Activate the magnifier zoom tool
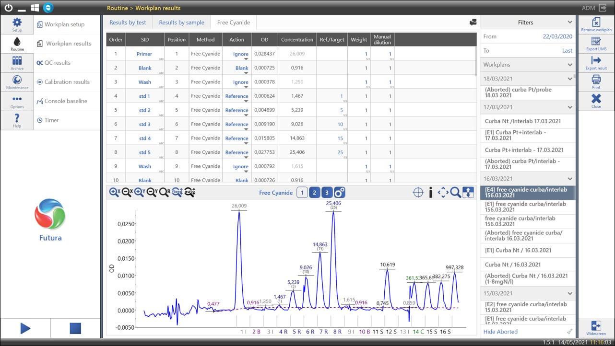615x346 pixels. 455,193
